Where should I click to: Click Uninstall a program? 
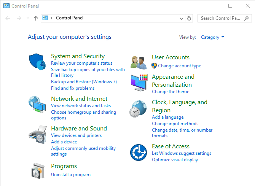pyautogui.click(x=71, y=175)
